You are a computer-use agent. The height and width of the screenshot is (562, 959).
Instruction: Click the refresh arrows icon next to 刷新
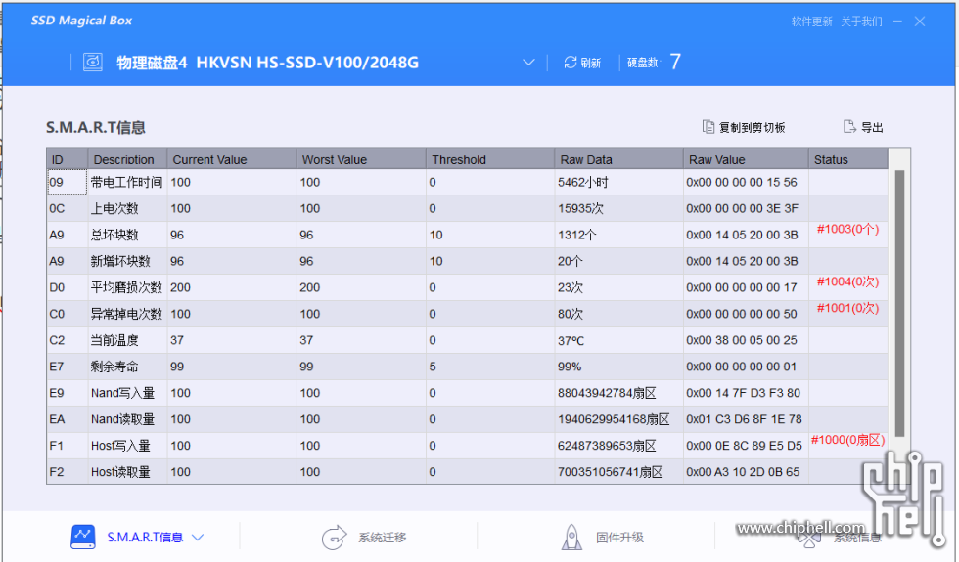pyautogui.click(x=570, y=63)
